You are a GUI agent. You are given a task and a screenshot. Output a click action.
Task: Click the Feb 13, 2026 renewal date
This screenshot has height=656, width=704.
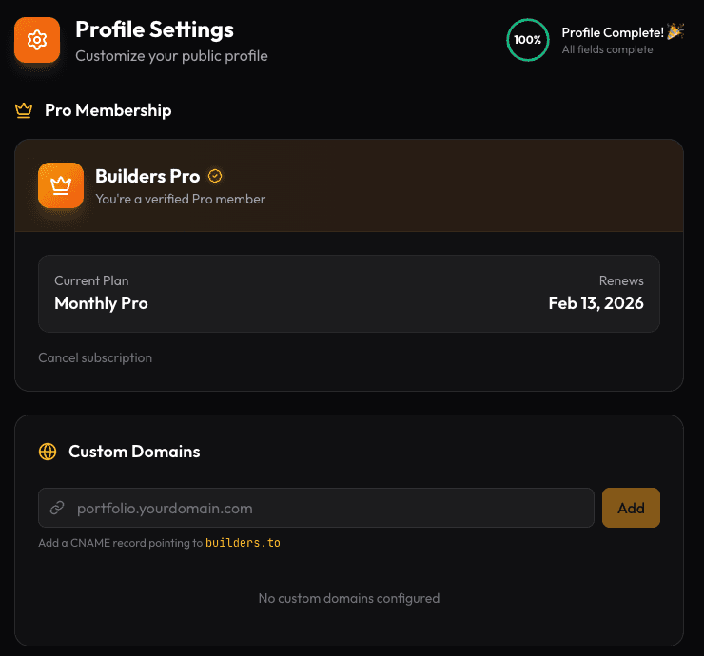596,303
